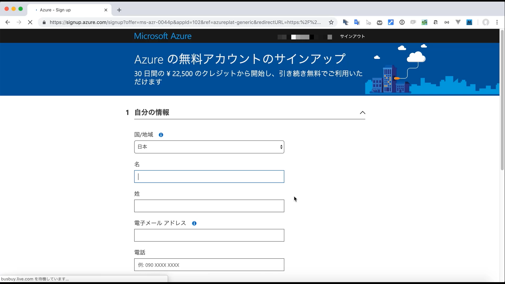Click the address bar URL
Screen dimensions: 505x284
[185, 22]
